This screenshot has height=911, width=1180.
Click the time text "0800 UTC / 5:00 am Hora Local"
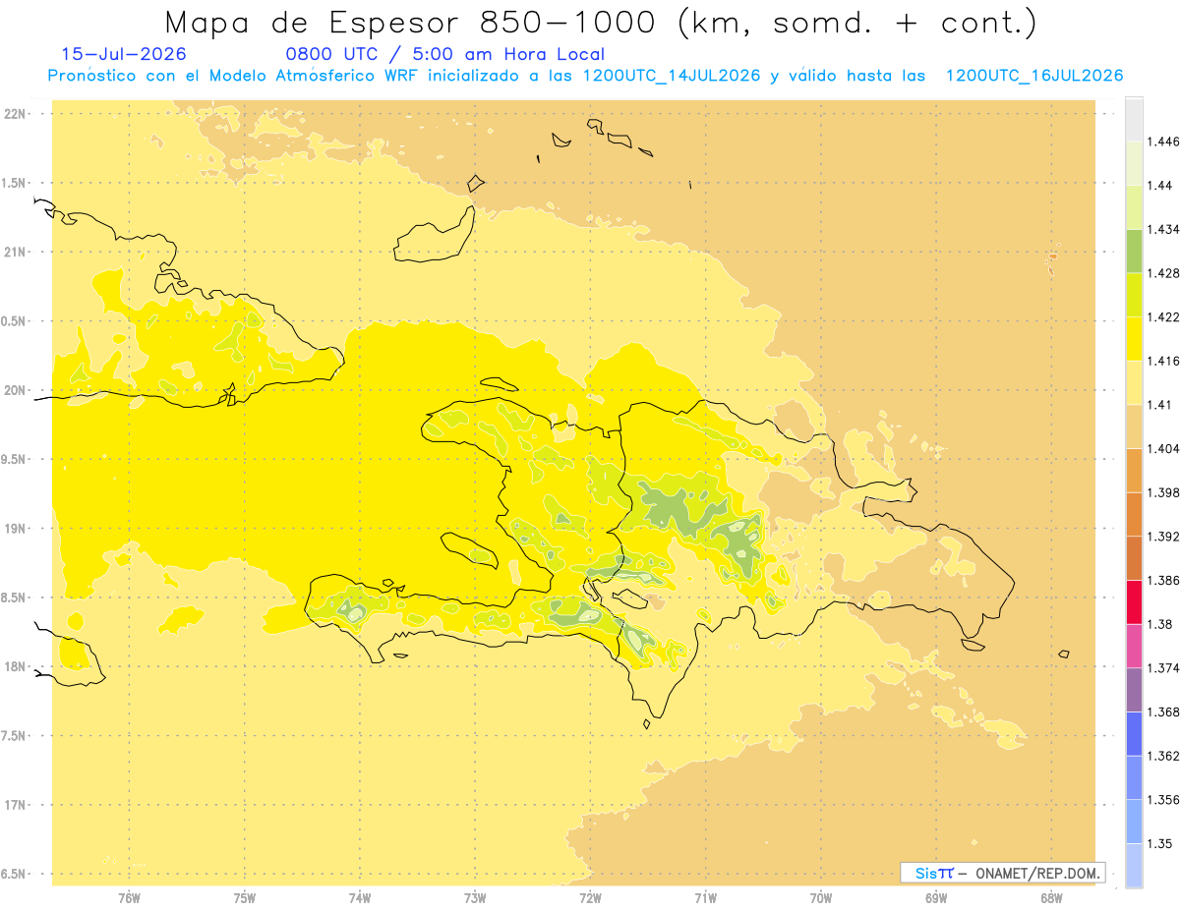[x=445, y=55]
